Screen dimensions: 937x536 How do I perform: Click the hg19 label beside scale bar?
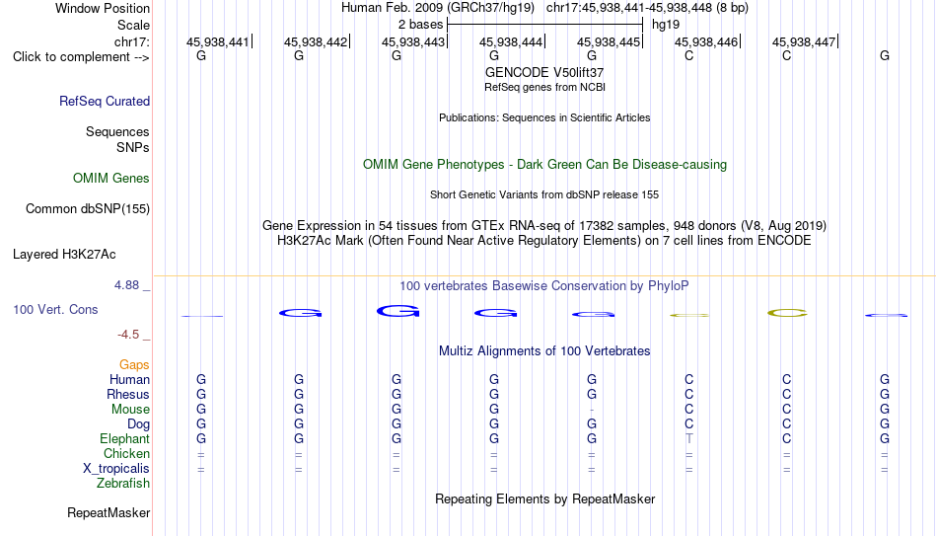[x=666, y=25]
